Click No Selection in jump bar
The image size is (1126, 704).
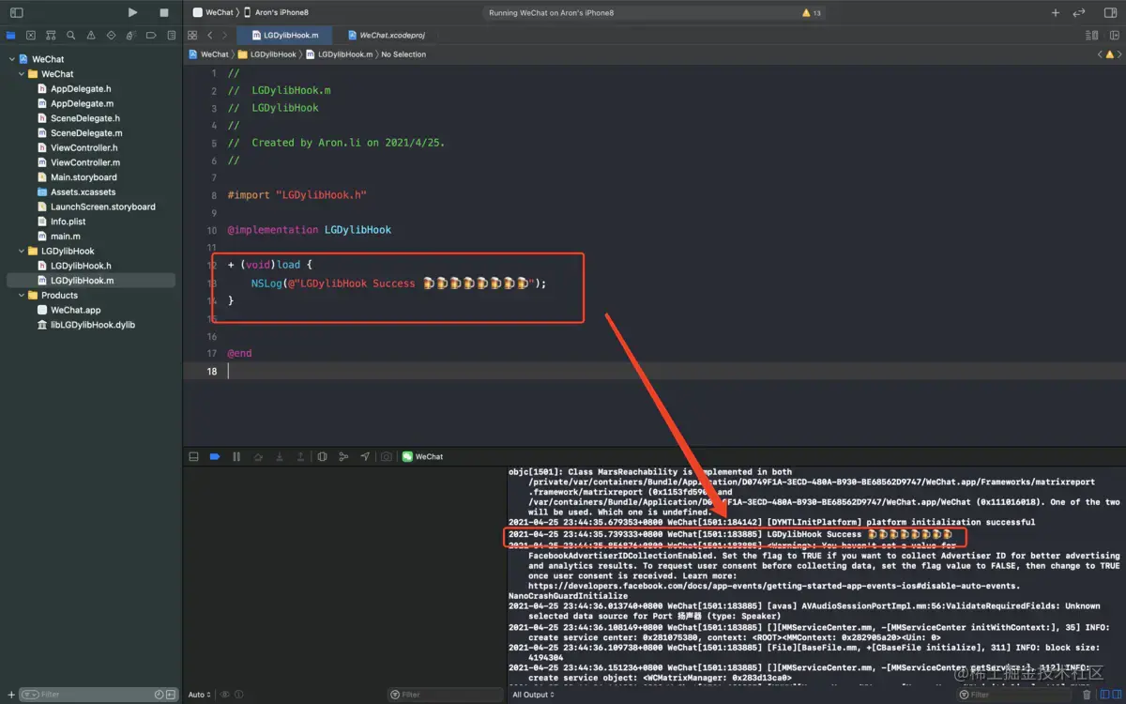click(403, 54)
